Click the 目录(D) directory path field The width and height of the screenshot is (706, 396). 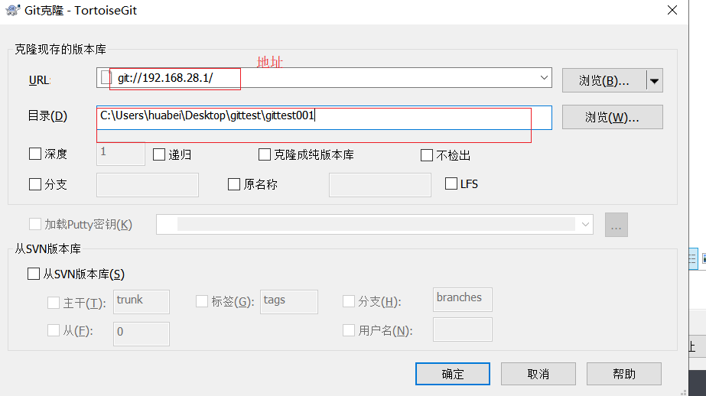pos(324,118)
